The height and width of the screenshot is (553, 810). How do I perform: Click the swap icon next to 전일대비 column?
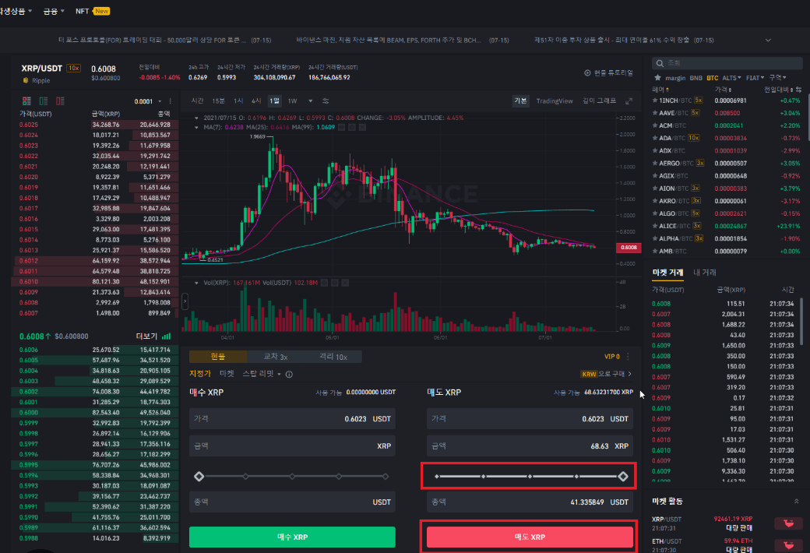[798, 90]
